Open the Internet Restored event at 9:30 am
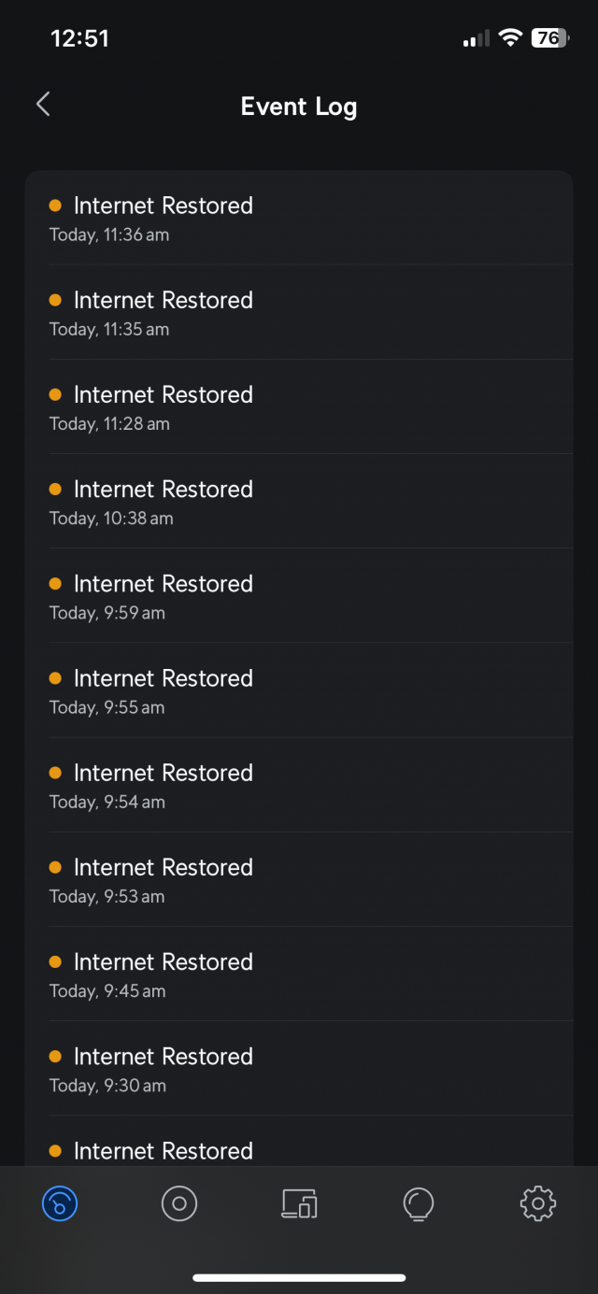The image size is (598, 1294). pyautogui.click(x=299, y=1067)
